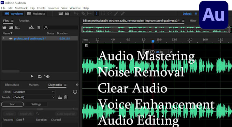Save the current preset

[60, 97]
